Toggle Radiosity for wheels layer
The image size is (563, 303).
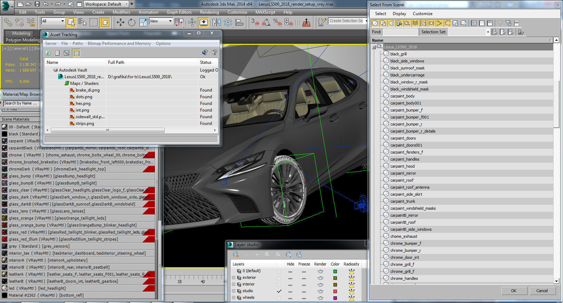(351, 298)
